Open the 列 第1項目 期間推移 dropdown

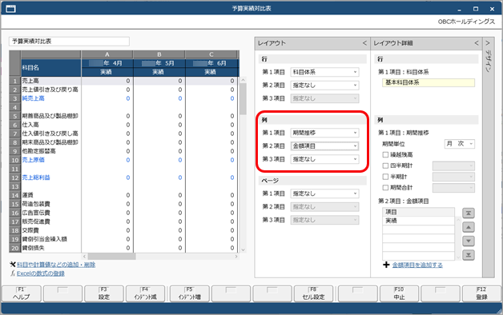pos(324,133)
